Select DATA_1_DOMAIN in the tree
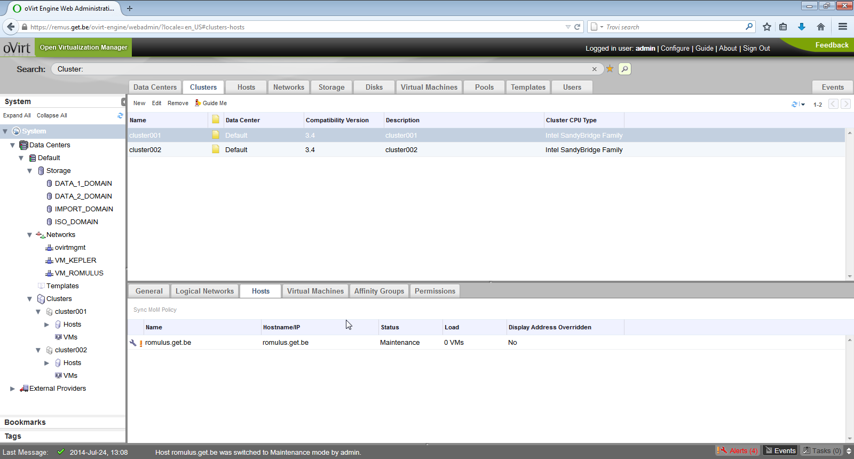Image resolution: width=854 pixels, height=459 pixels. (83, 184)
